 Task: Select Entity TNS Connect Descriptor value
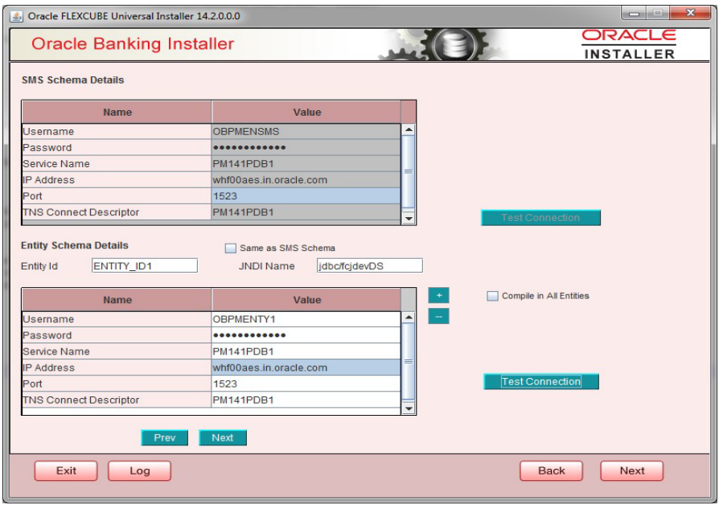click(306, 400)
